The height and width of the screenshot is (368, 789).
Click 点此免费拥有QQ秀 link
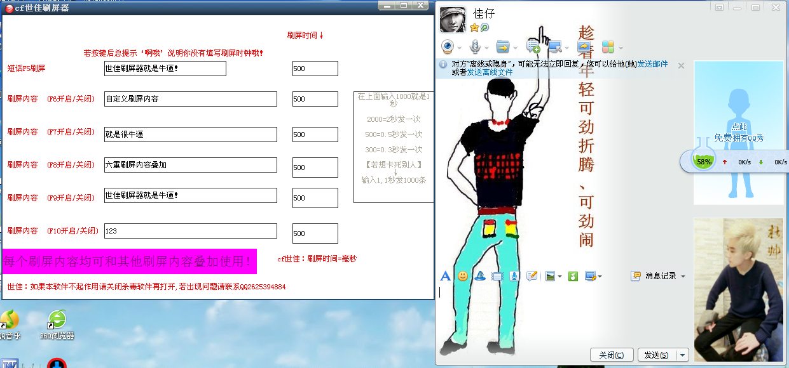738,132
